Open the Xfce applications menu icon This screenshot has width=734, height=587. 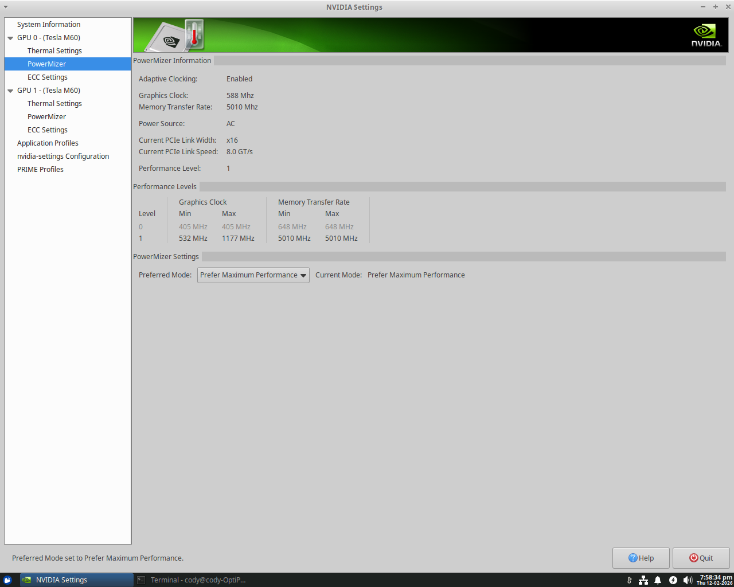7,580
